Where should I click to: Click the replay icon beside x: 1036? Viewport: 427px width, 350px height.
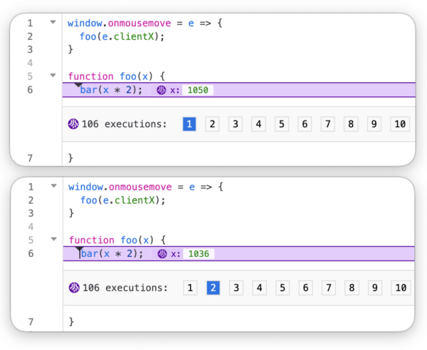pos(162,253)
